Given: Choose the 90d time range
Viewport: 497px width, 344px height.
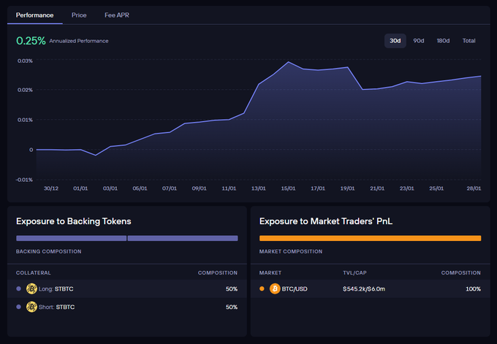Looking at the screenshot, I should tap(419, 41).
